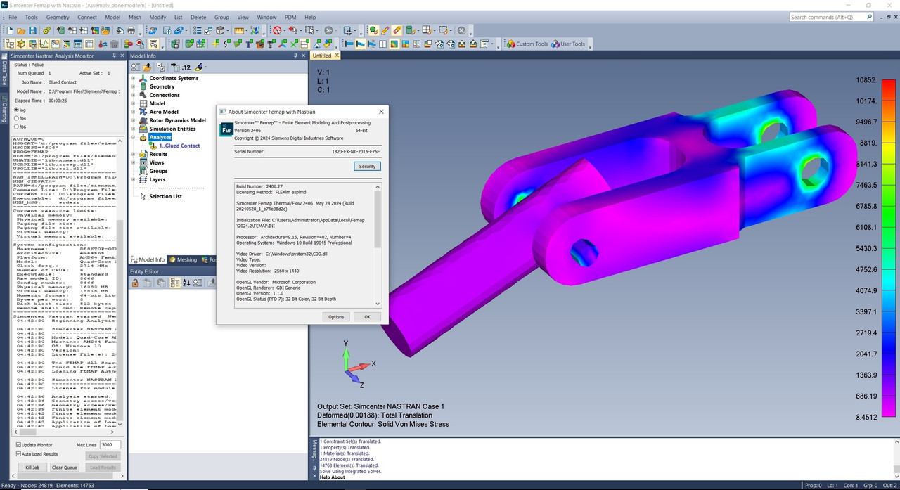This screenshot has height=490, width=900.
Task: Click the Selection List cursor icon
Action: click(142, 196)
